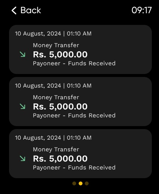
Task: Click the green incoming arrow in first card
Action: click(x=23, y=54)
